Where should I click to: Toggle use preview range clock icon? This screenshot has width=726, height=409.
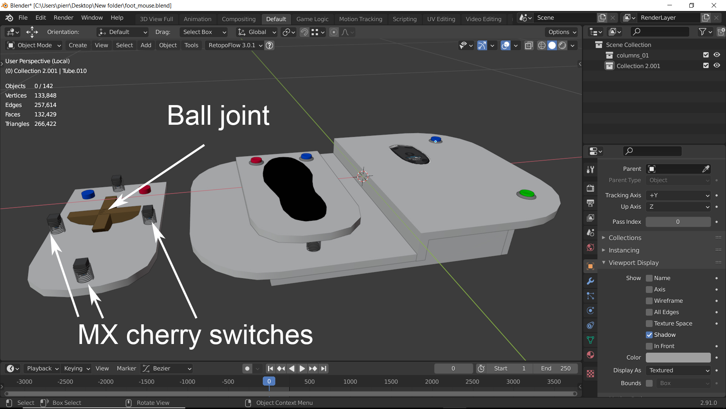point(481,369)
